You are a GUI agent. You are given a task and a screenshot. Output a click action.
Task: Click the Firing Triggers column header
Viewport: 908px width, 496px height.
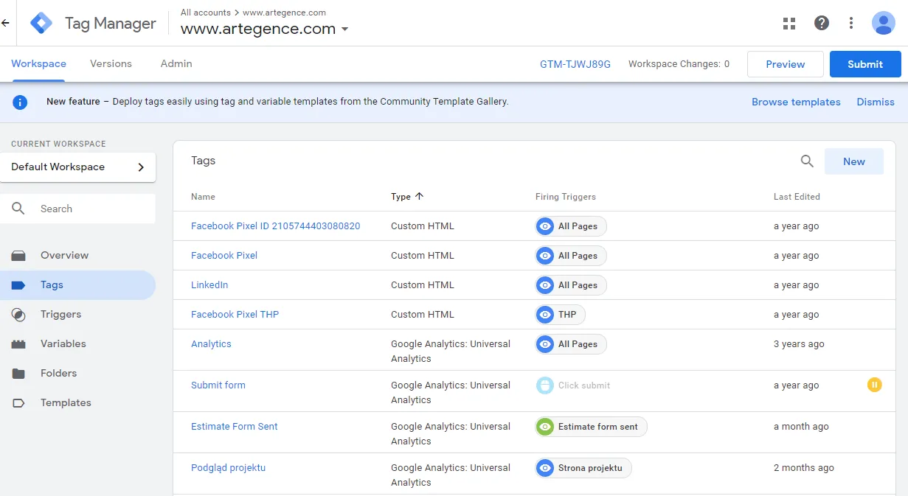tap(565, 197)
